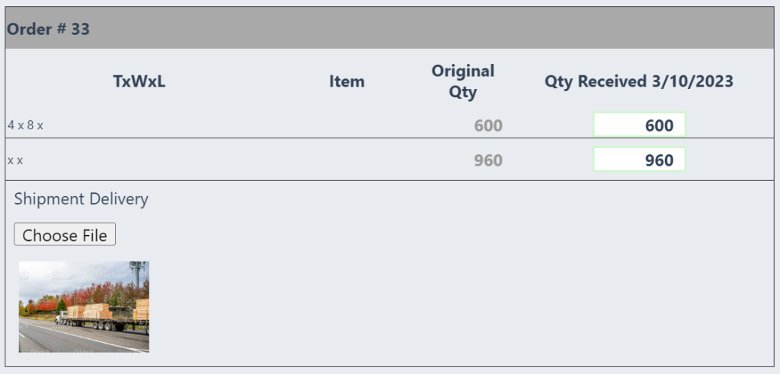Screen dimensions: 780x374
Task: Click the Item column header
Action: (347, 81)
